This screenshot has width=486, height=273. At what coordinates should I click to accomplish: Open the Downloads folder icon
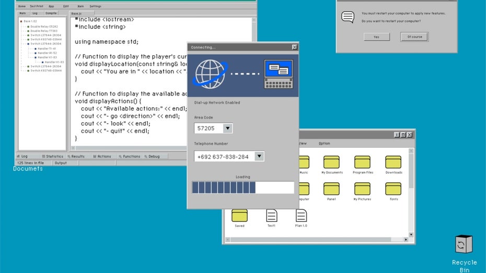(x=394, y=162)
